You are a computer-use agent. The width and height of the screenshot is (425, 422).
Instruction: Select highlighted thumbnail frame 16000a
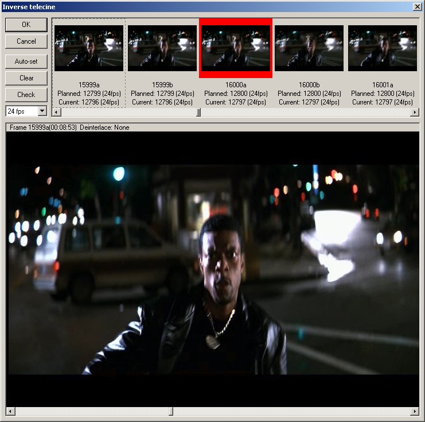[236, 48]
